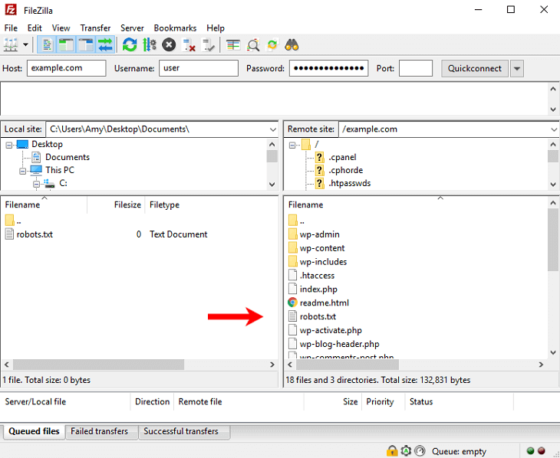Click the Password input field

pyautogui.click(x=328, y=68)
